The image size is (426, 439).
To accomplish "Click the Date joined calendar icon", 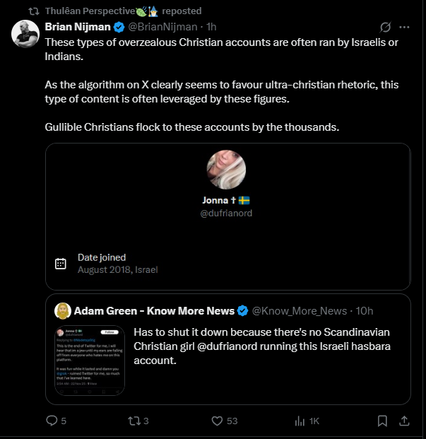I will [61, 264].
